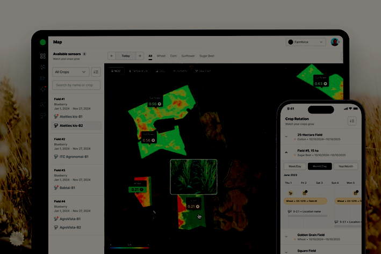Expand the 25-Hectare Field row
Viewport: 381px width, 254px height.
pyautogui.click(x=286, y=137)
